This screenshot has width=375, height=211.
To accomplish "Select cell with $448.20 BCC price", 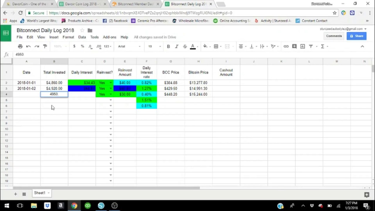I will point(171,94).
